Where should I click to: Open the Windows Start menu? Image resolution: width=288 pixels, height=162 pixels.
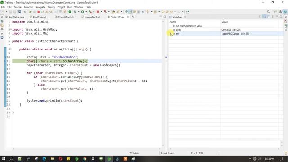4,159
